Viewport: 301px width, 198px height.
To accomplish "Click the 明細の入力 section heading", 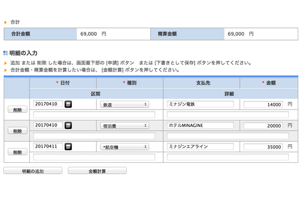I will click(23, 53).
